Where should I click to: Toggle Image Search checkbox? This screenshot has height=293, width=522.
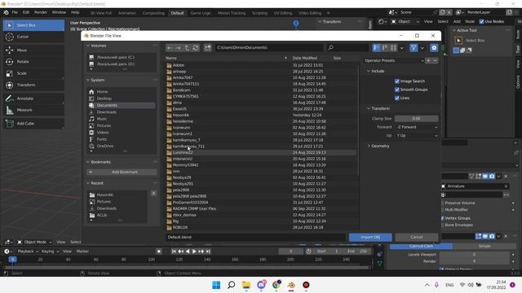point(397,81)
